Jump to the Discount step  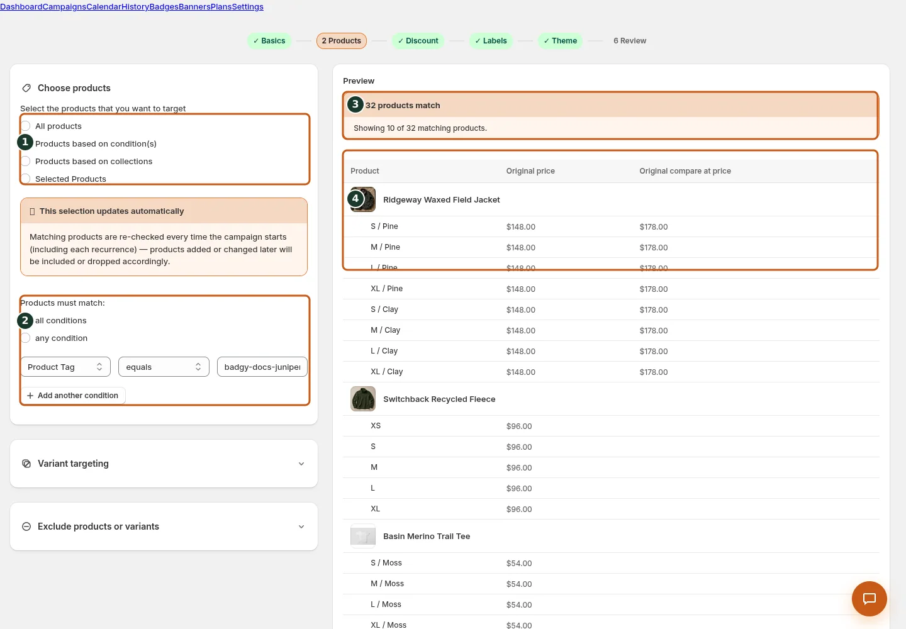coord(418,41)
